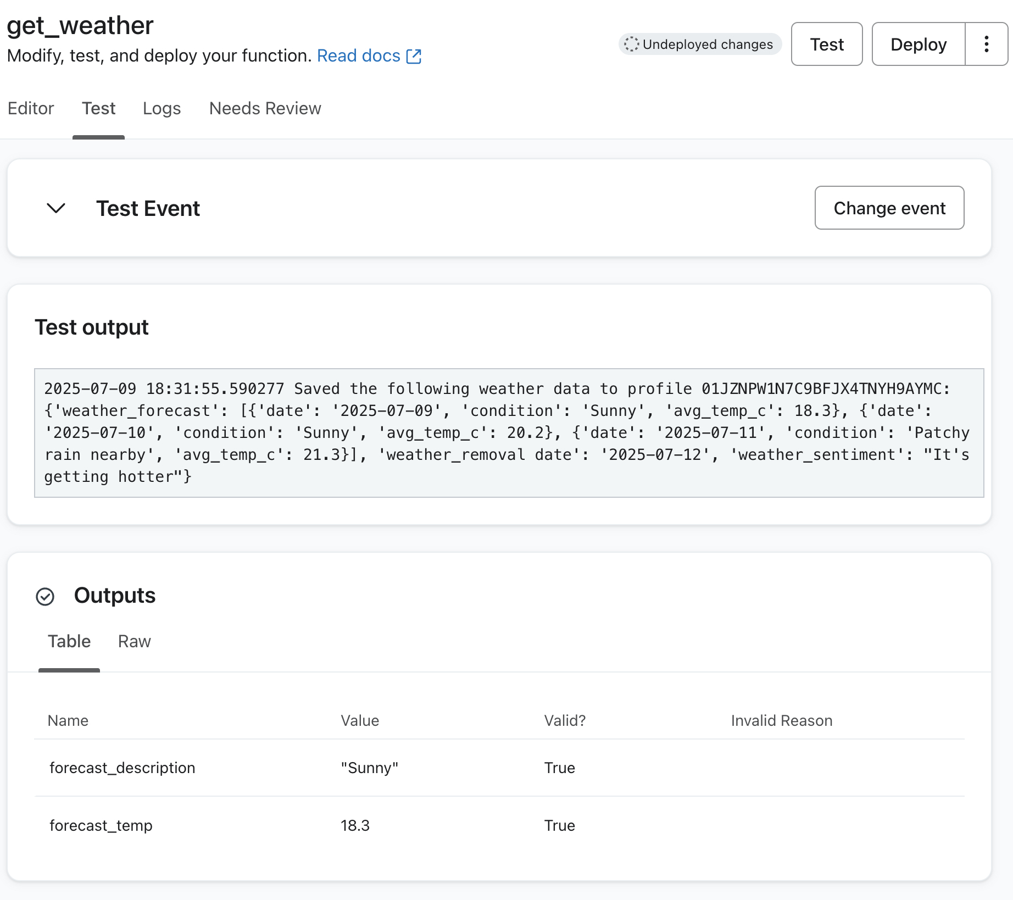1013x900 pixels.
Task: Open the Read docs link
Action: [359, 55]
